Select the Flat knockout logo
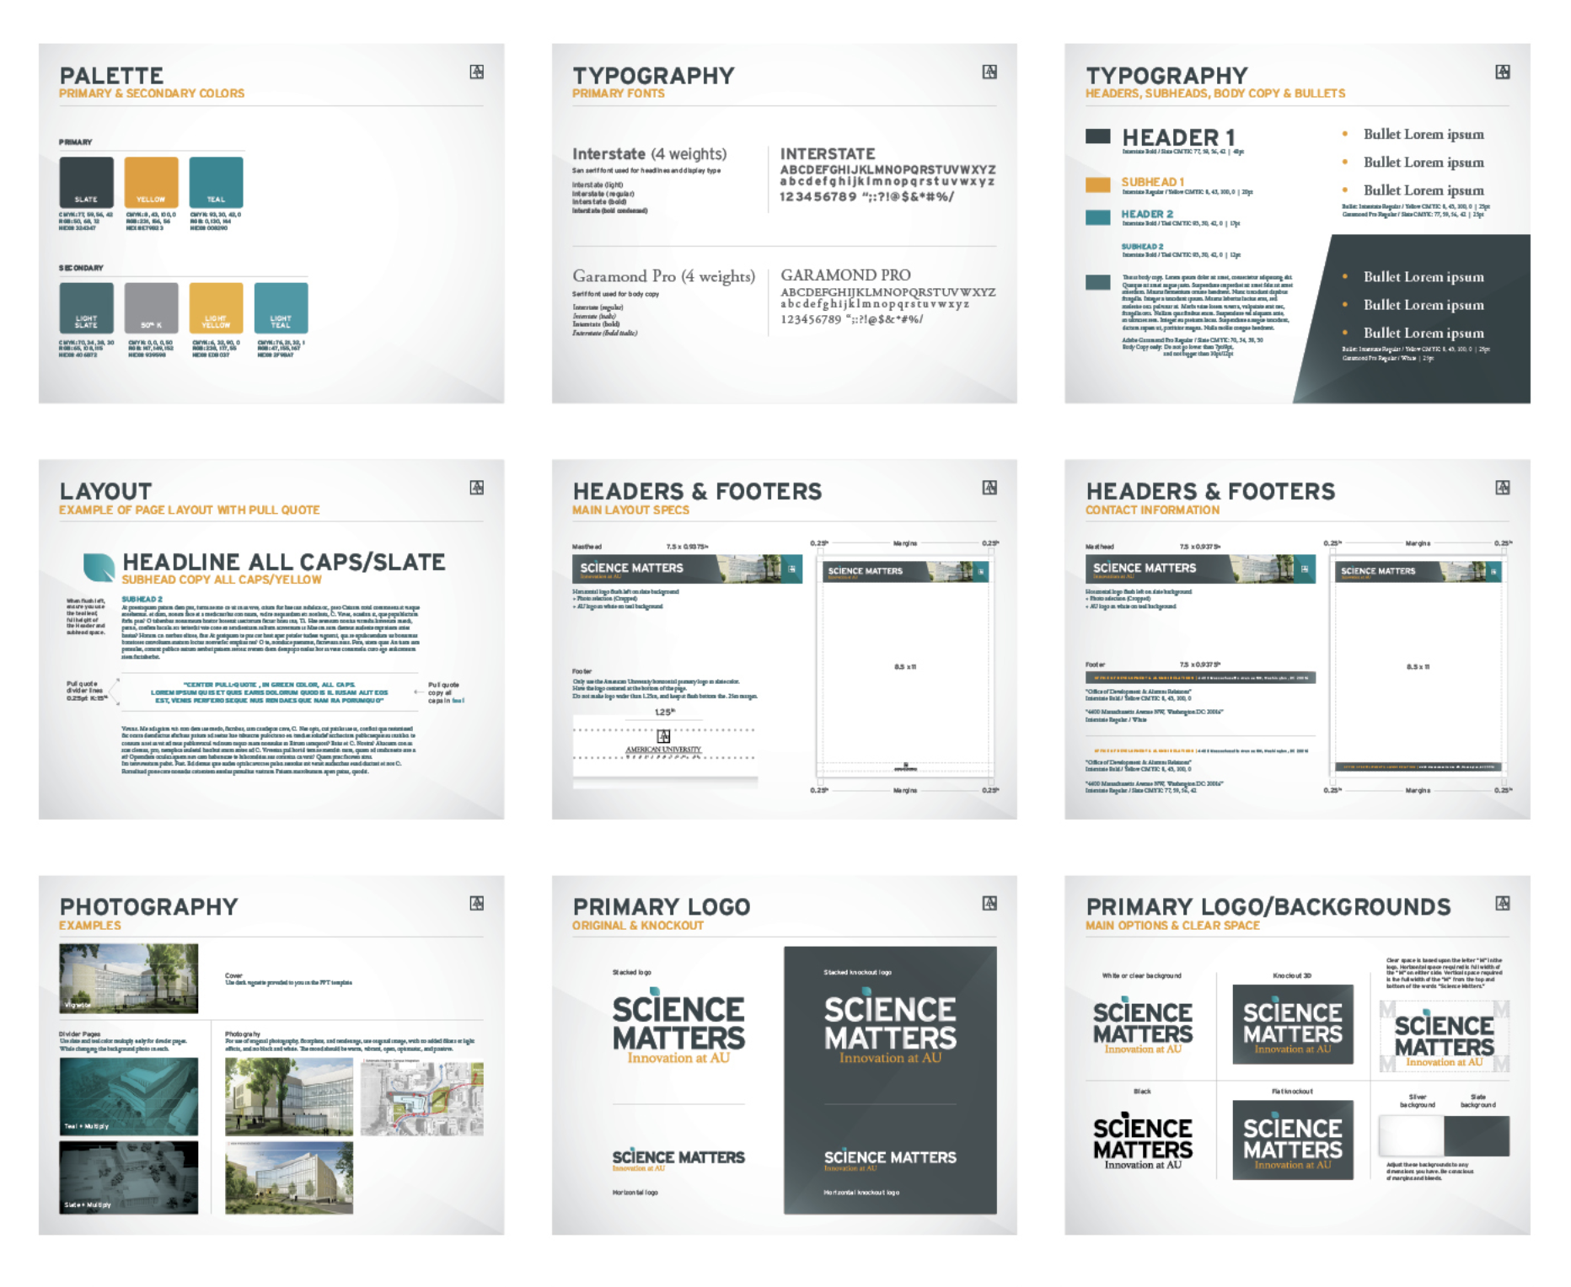 tap(1293, 1140)
